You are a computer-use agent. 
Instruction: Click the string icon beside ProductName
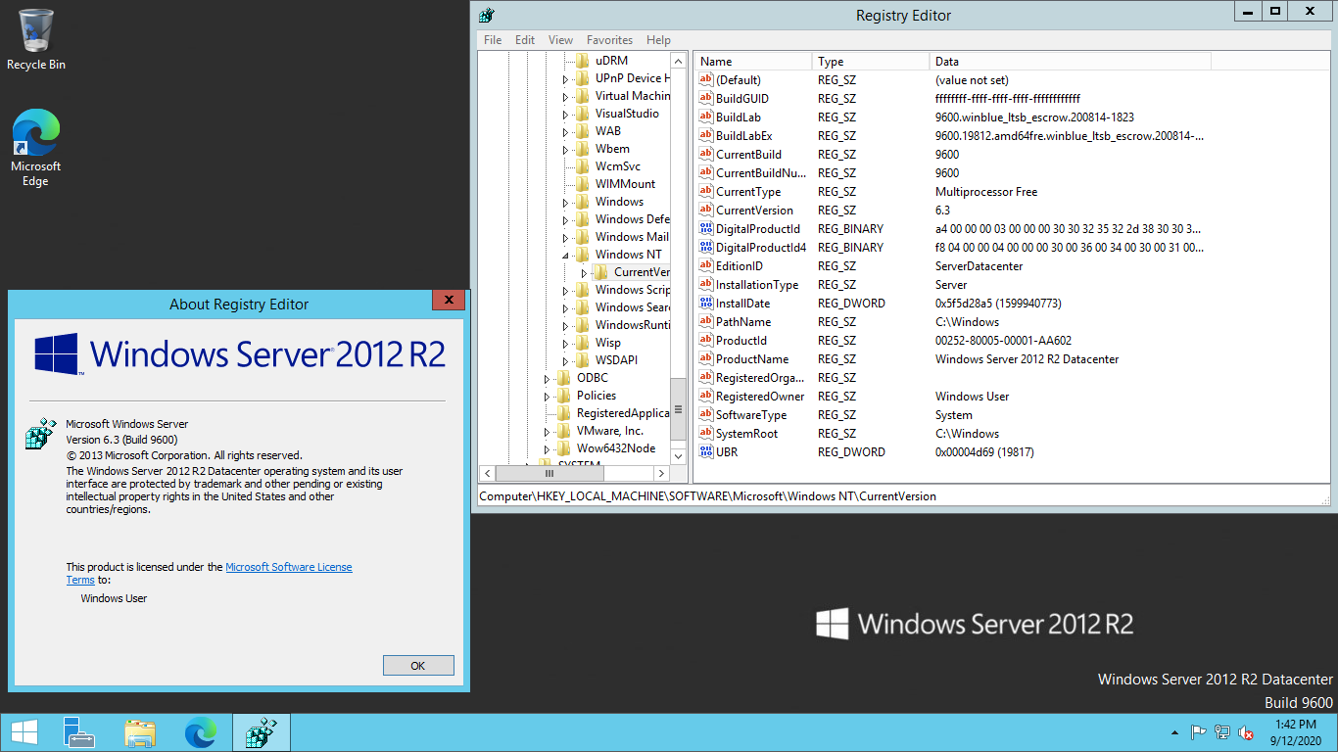(x=705, y=358)
